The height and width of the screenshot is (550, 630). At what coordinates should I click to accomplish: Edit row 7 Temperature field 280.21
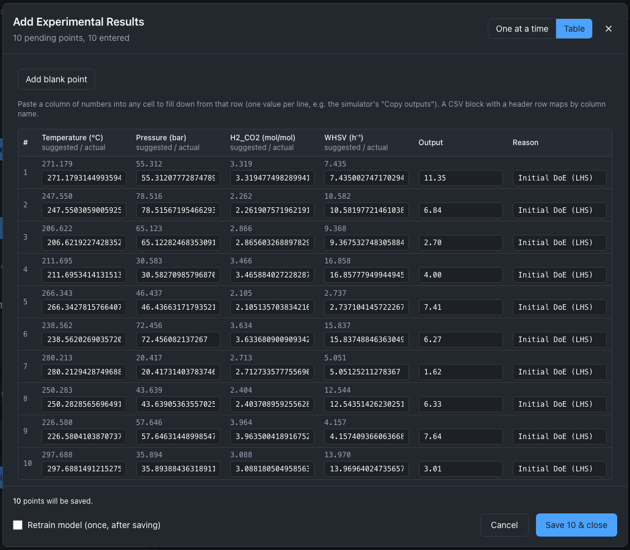(x=84, y=372)
